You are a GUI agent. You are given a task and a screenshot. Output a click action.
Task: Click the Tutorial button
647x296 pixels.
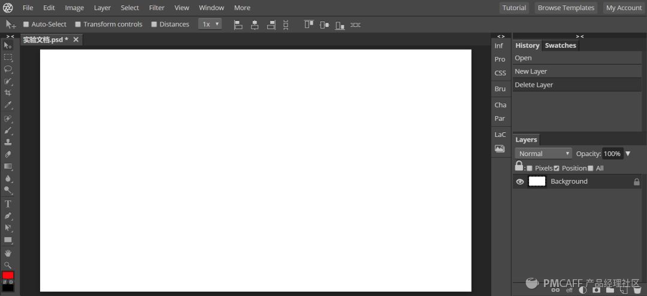click(x=514, y=8)
